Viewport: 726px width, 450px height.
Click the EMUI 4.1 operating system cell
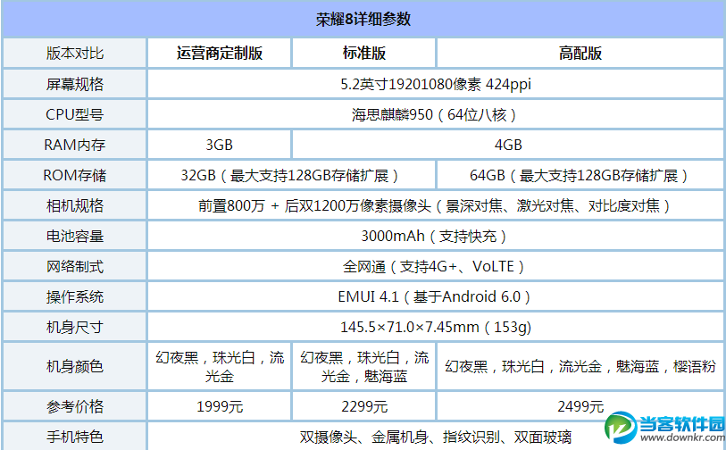[435, 296]
